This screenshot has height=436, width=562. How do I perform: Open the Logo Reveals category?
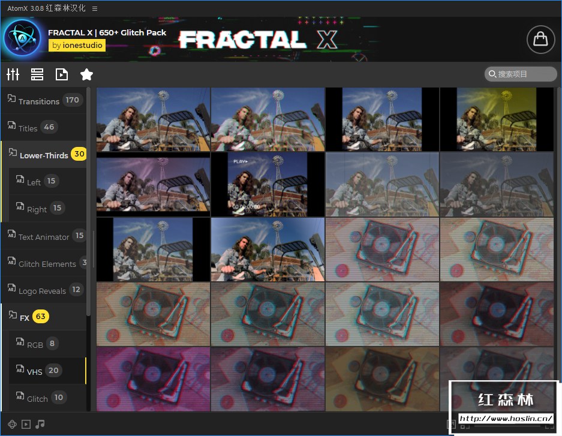44,290
